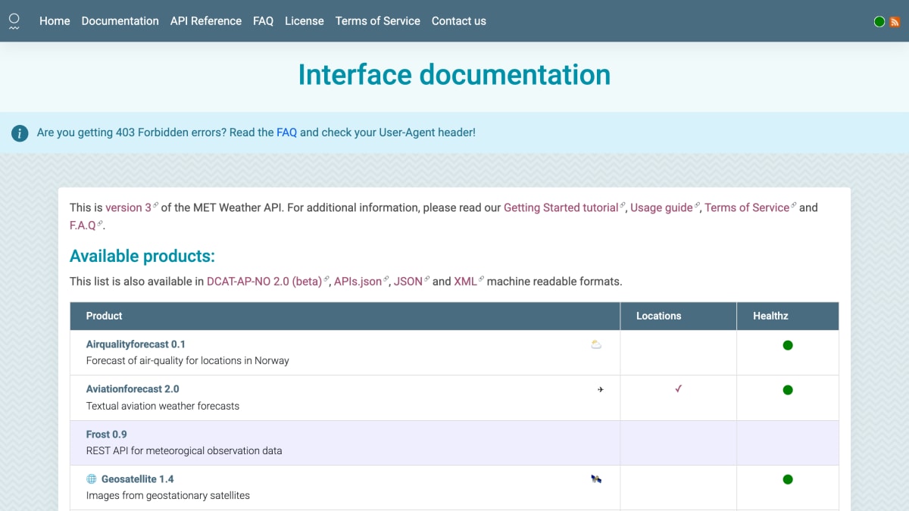The image size is (909, 511).
Task: Click the satellite icon in the Geosatellite row
Action: coord(596,479)
